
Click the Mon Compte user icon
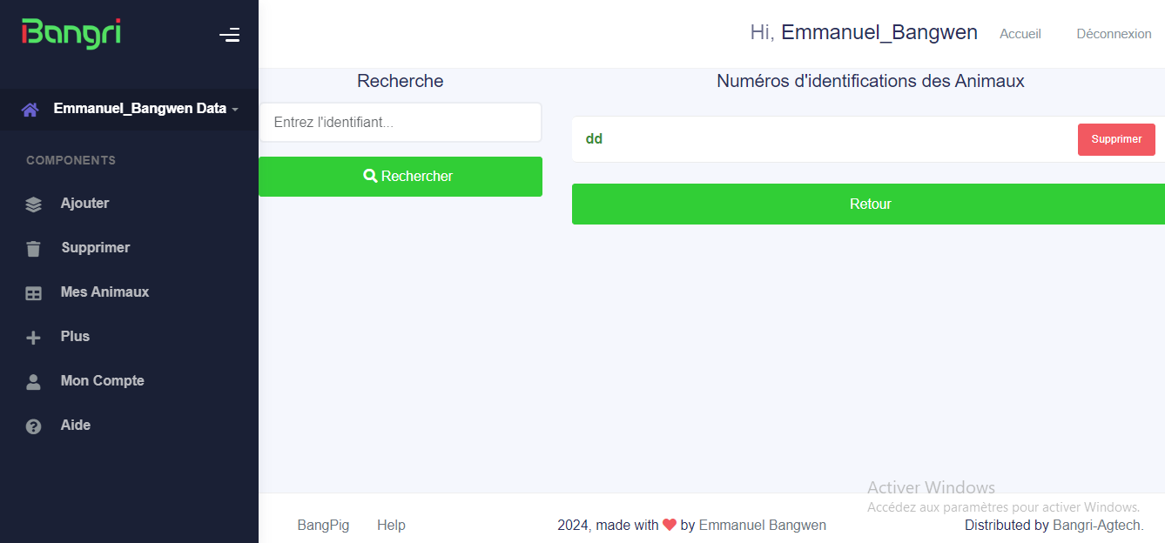pos(33,382)
